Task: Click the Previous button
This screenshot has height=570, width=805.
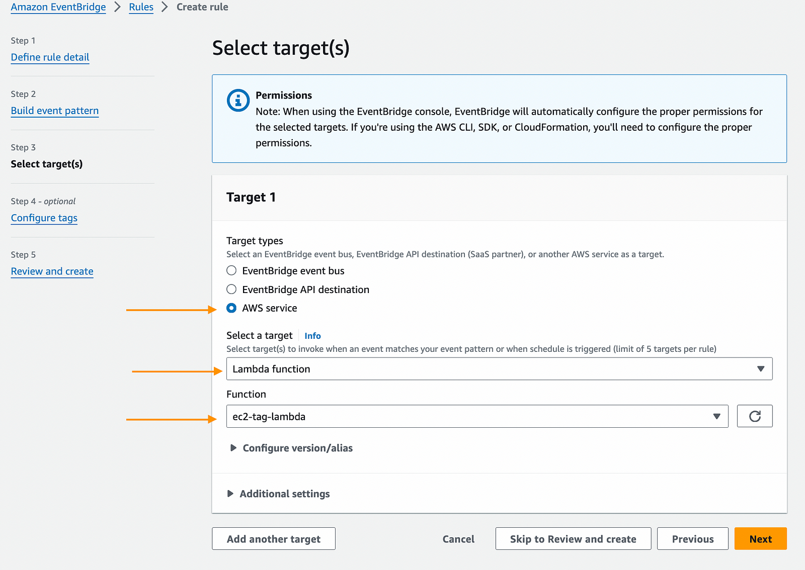Action: coord(692,538)
